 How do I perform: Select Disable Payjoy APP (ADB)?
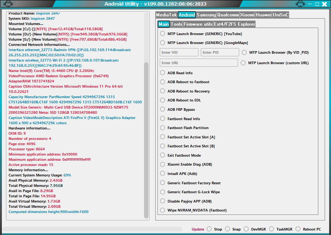162,201
